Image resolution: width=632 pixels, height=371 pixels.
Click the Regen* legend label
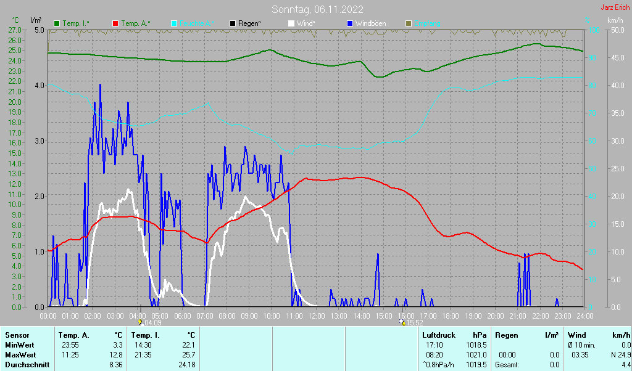pos(249,23)
